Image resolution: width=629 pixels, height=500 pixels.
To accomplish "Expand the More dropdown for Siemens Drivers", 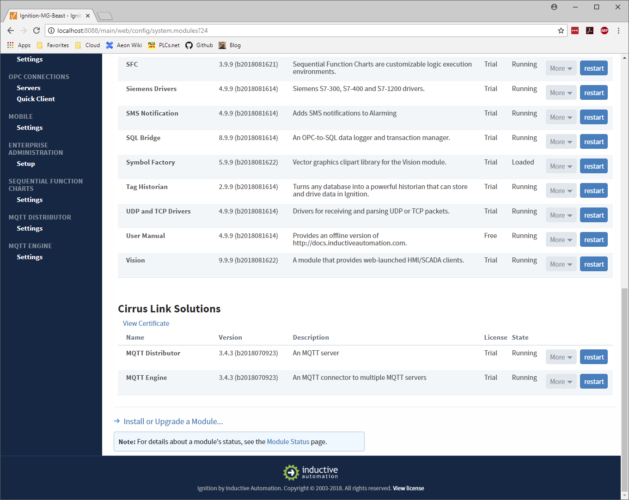I will (561, 93).
